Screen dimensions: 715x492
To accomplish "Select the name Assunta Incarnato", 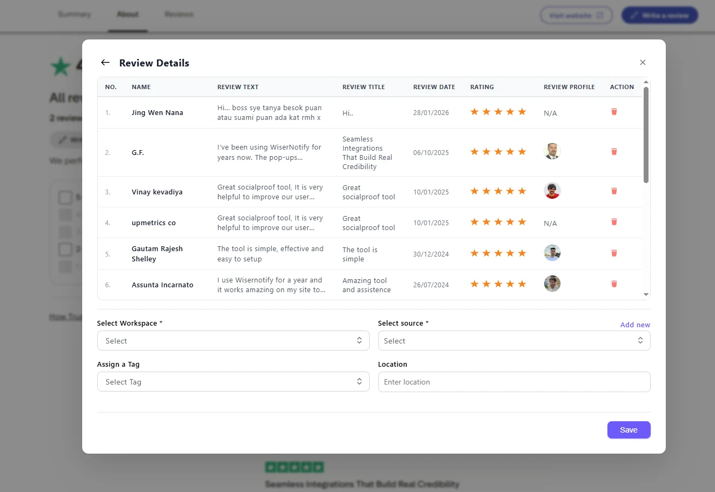I will click(x=163, y=285).
